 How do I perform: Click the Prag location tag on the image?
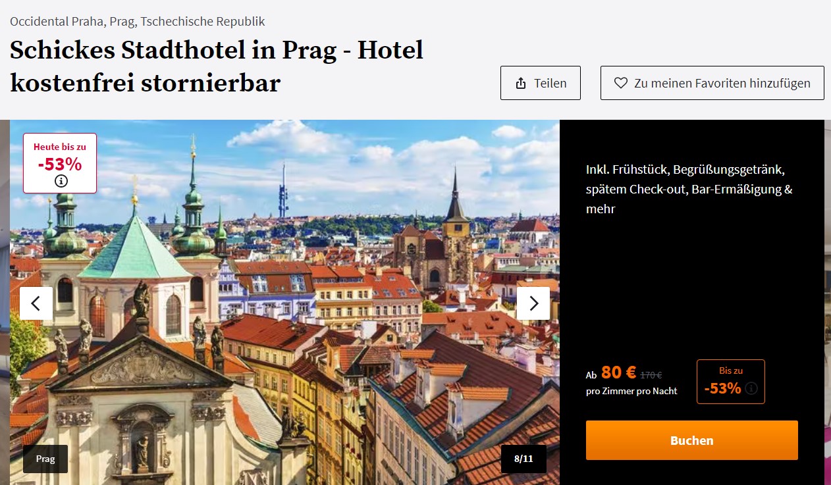pyautogui.click(x=45, y=459)
